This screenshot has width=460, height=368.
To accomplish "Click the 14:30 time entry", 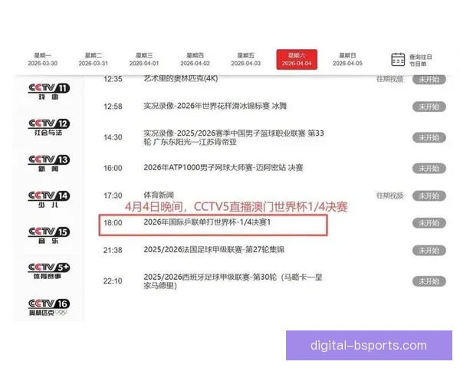I will tap(113, 137).
